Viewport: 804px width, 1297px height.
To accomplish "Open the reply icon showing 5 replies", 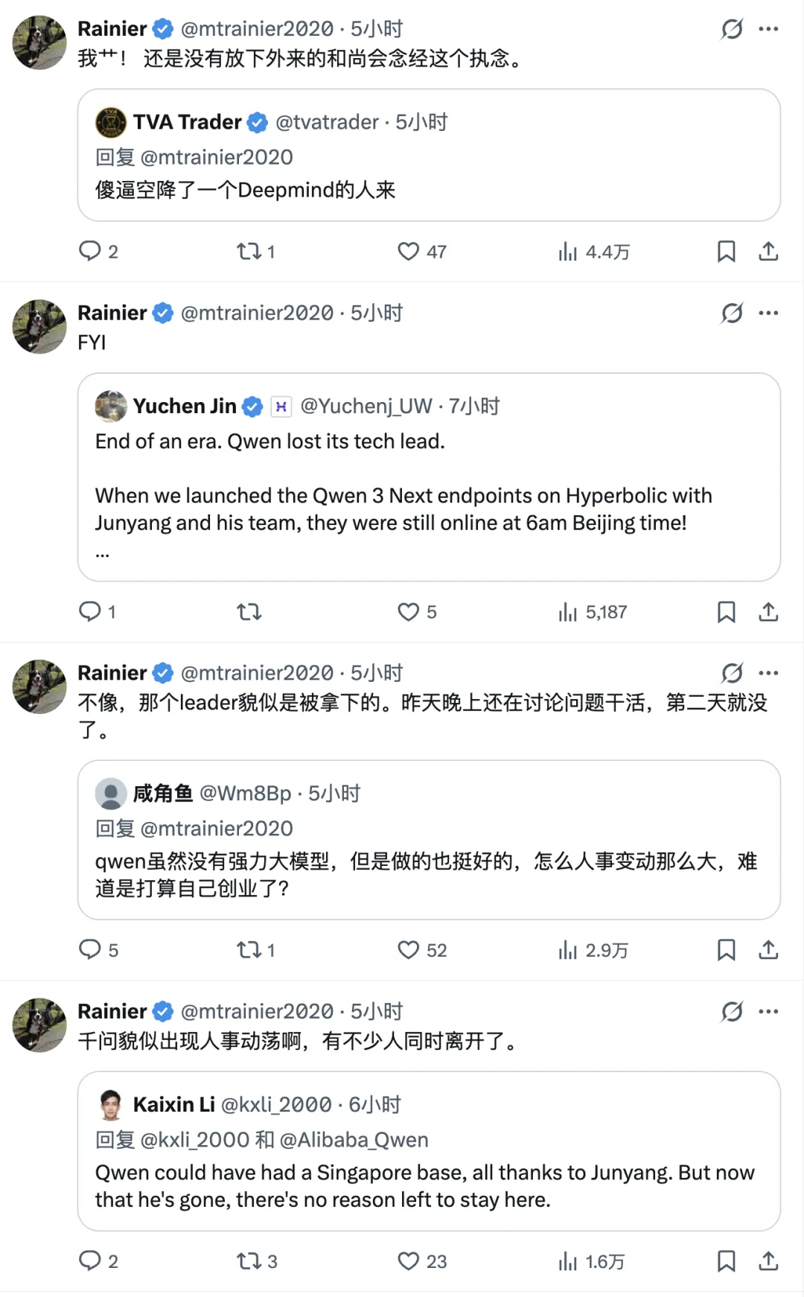I will tap(91, 950).
